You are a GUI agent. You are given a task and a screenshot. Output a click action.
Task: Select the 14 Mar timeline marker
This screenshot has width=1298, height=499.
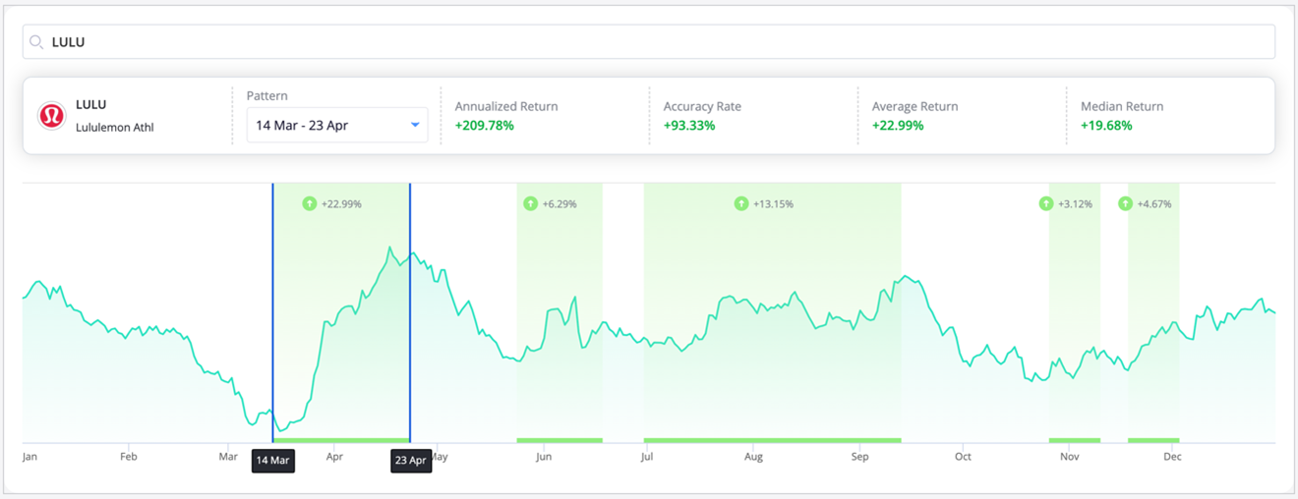272,461
